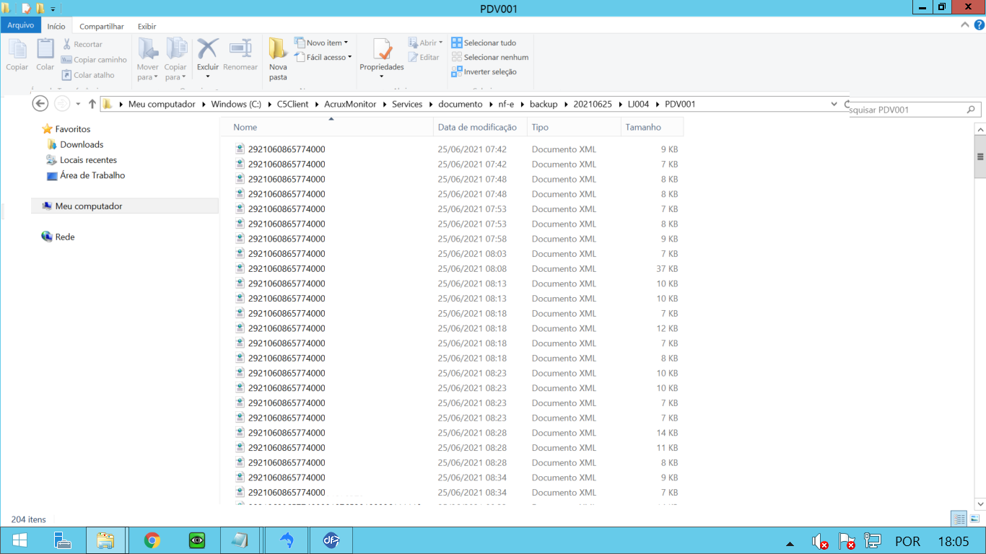Screen dimensions: 986x554
Task: Click the magnifier search icon
Action: coord(971,110)
